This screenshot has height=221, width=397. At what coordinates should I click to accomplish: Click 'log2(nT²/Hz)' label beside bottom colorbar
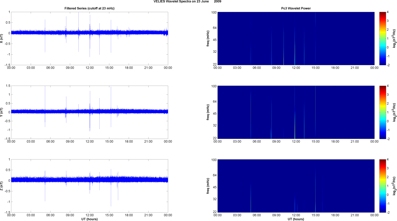[x=394, y=186]
